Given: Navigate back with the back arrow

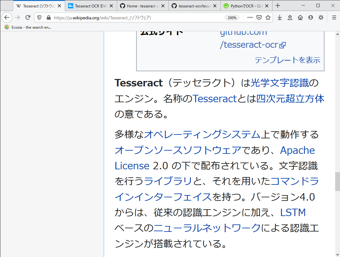Looking at the screenshot, I should (x=6, y=17).
